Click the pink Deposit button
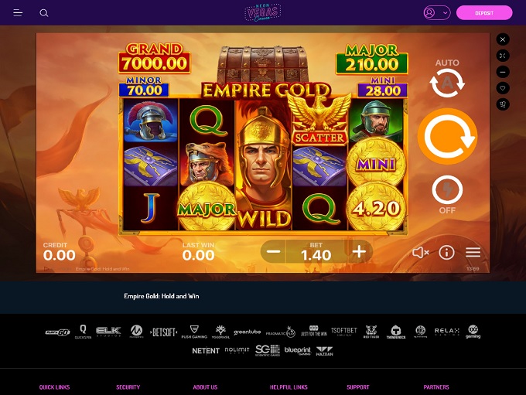Viewport: 526px width, 395px height. click(484, 13)
